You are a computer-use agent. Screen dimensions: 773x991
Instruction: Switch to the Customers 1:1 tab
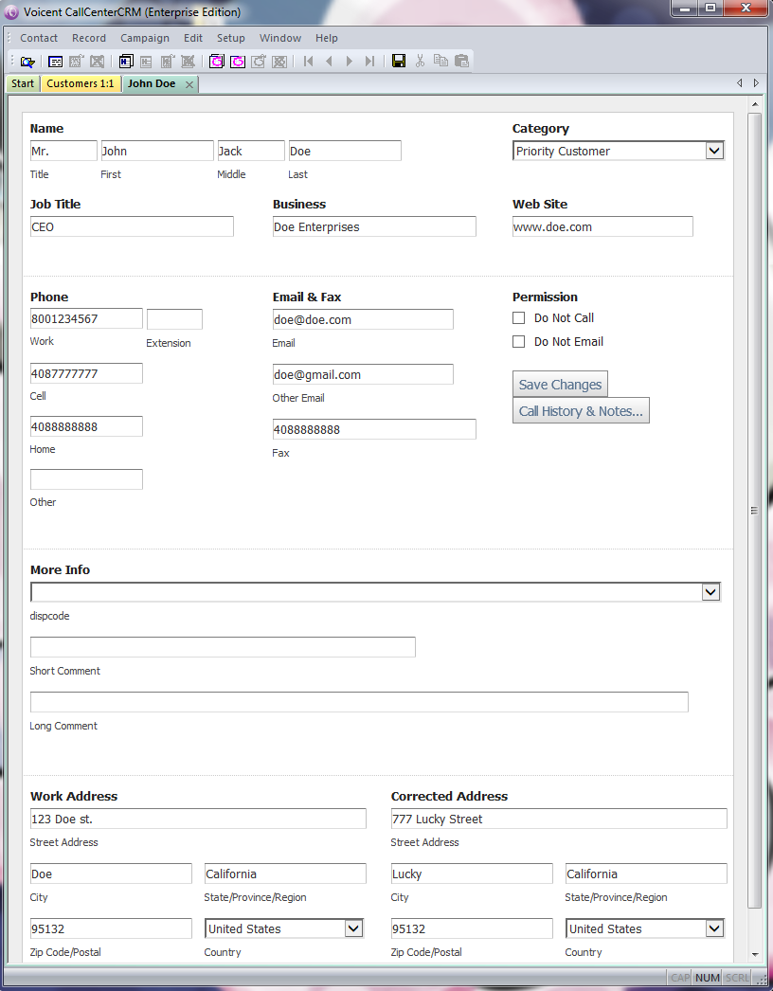pyautogui.click(x=81, y=83)
